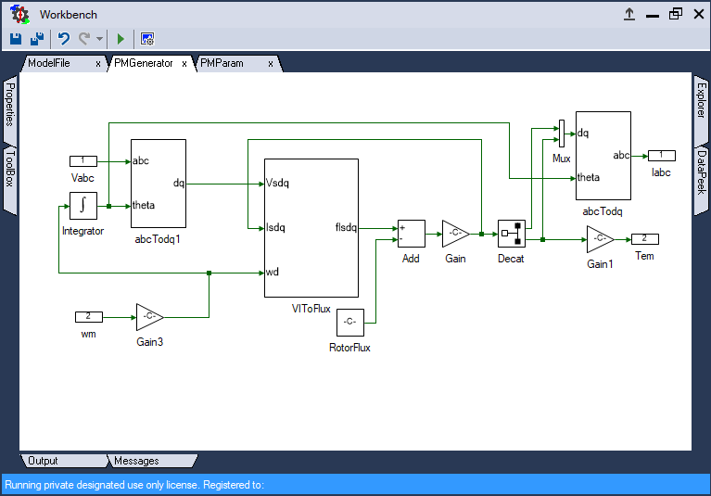
Task: Run the simulation with green play button
Action: 121,39
